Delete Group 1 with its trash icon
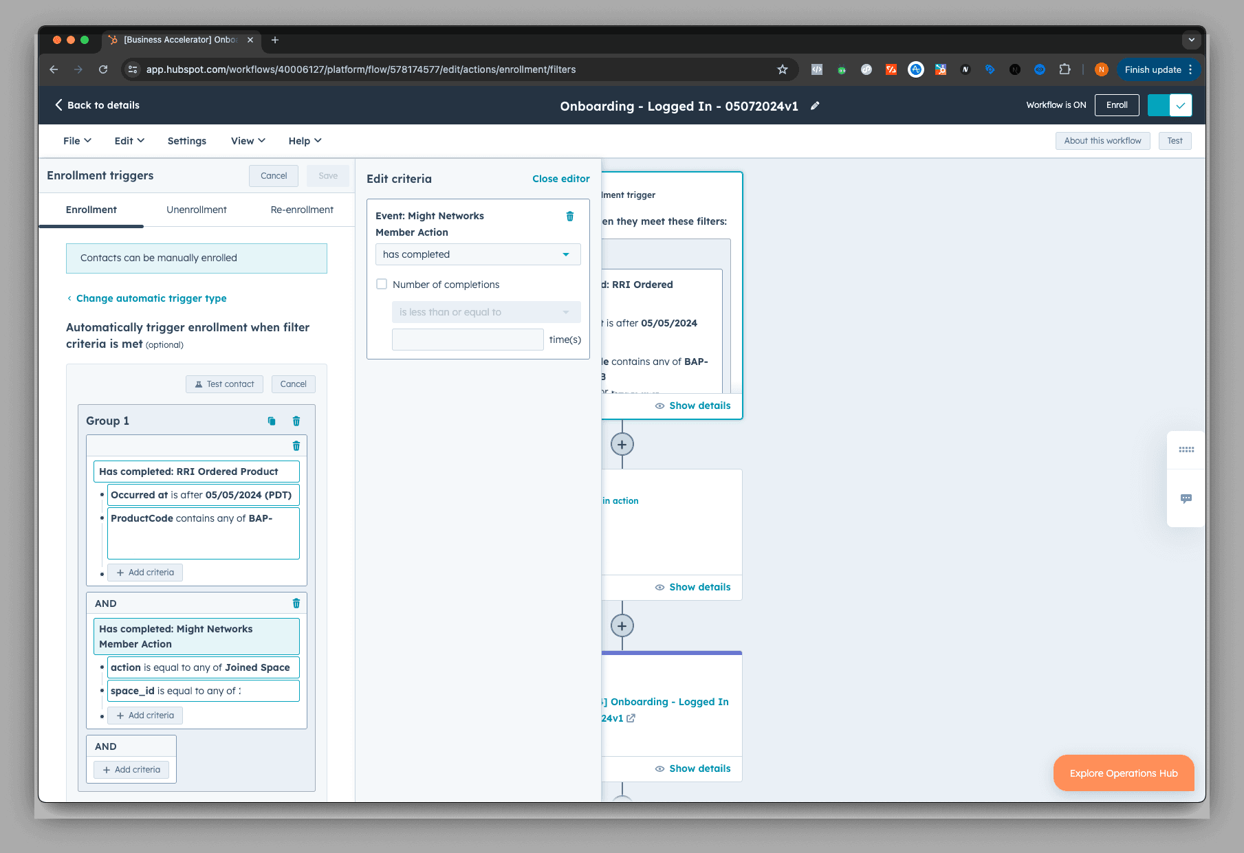This screenshot has width=1244, height=853. tap(296, 421)
